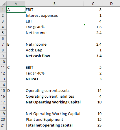
Task: Click 'Plant and Equipment' cell
Action: (54, 119)
